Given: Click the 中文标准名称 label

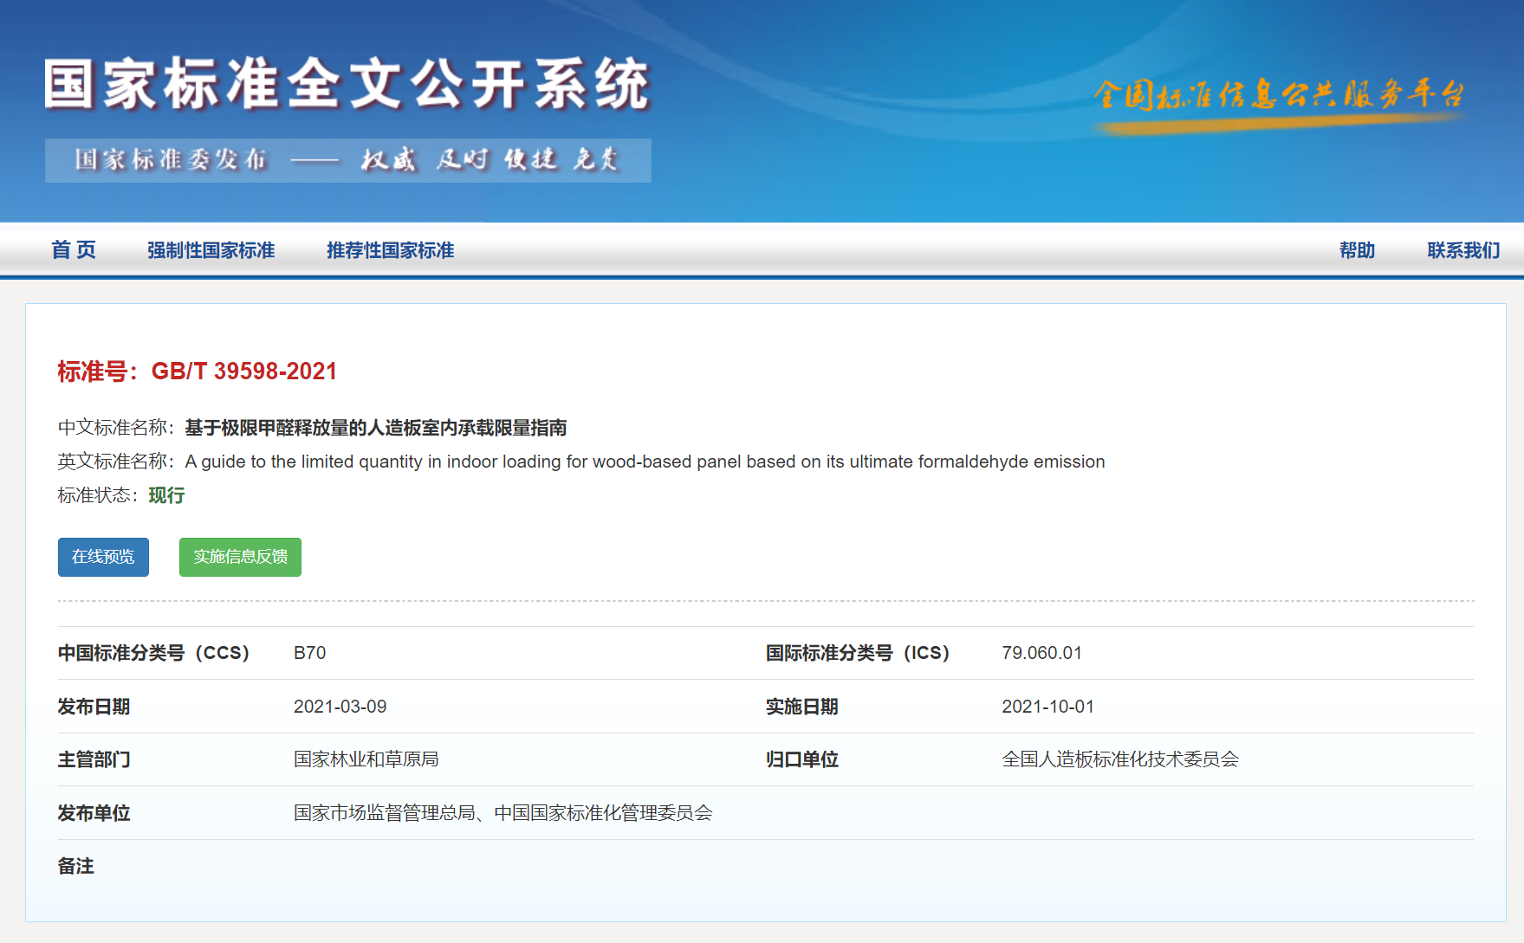Looking at the screenshot, I should [x=116, y=428].
